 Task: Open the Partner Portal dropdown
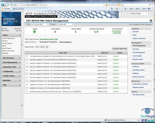(x=140, y=14)
